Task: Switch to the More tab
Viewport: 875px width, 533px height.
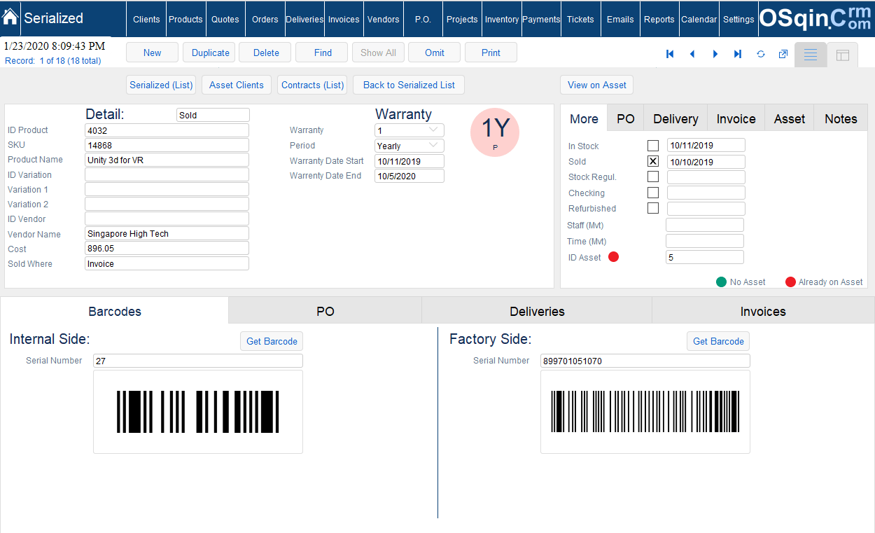Action: pos(584,118)
